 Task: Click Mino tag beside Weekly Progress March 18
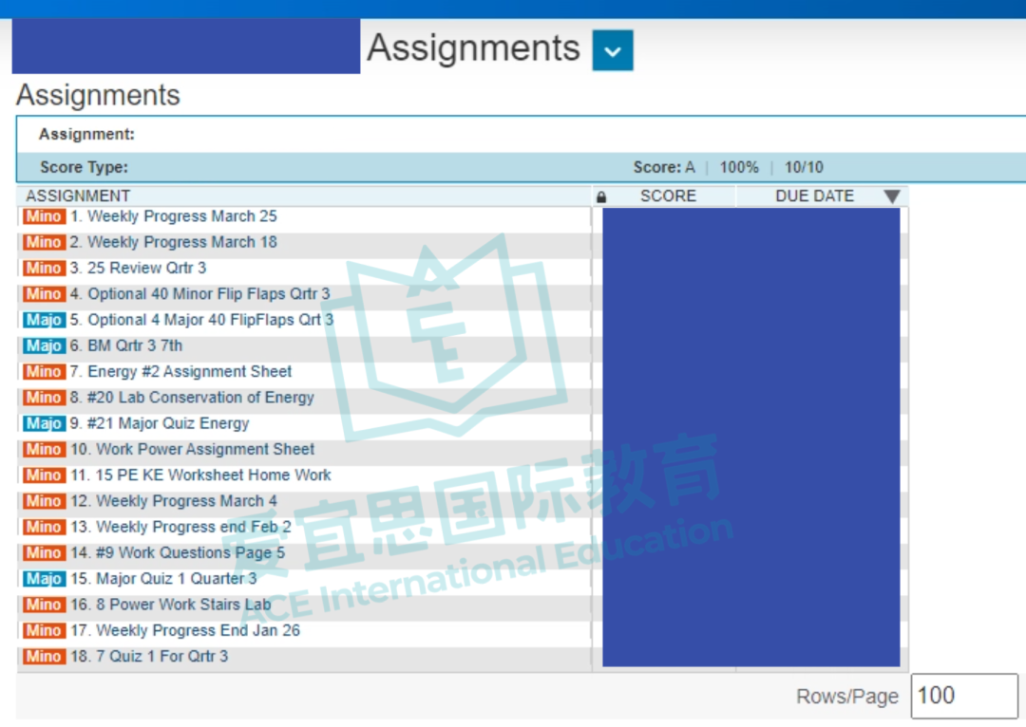(44, 242)
